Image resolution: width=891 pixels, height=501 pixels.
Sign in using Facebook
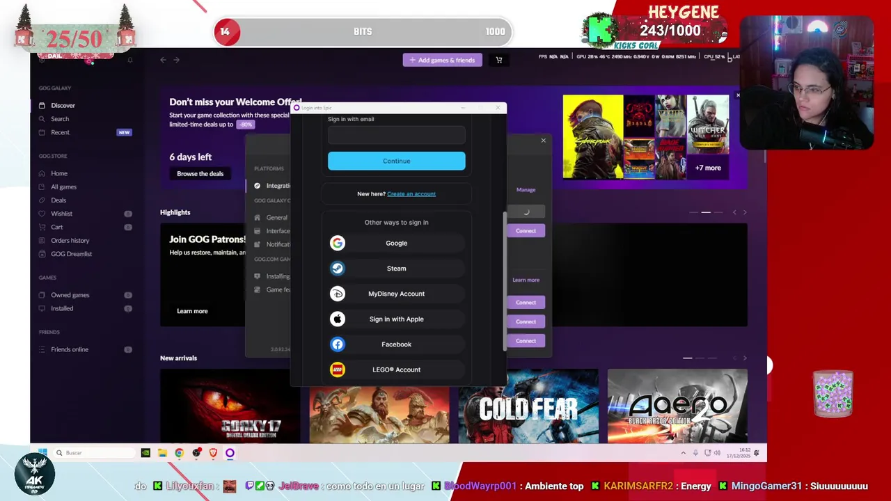tap(396, 344)
